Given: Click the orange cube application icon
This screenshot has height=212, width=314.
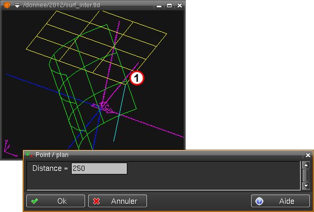Looking at the screenshot, I should click(7, 5).
